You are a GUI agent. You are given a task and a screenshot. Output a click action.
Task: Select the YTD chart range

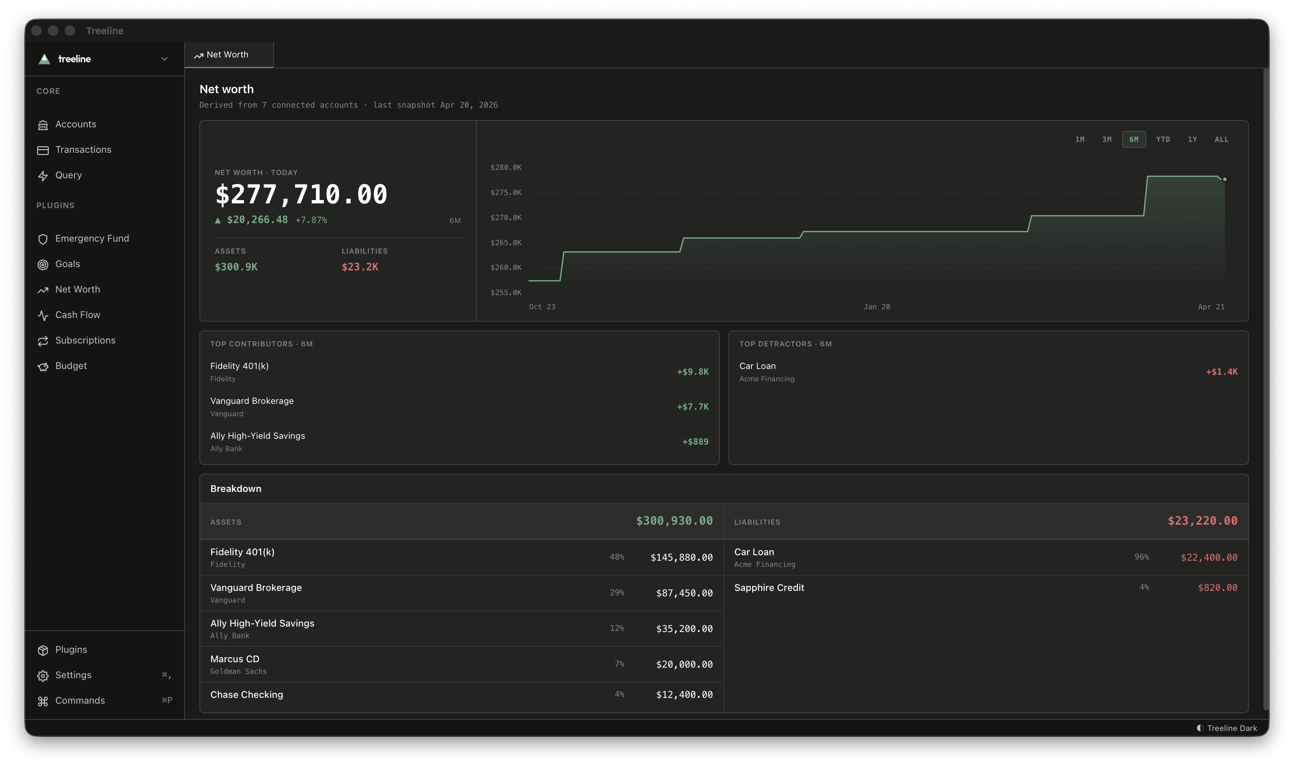pos(1163,140)
